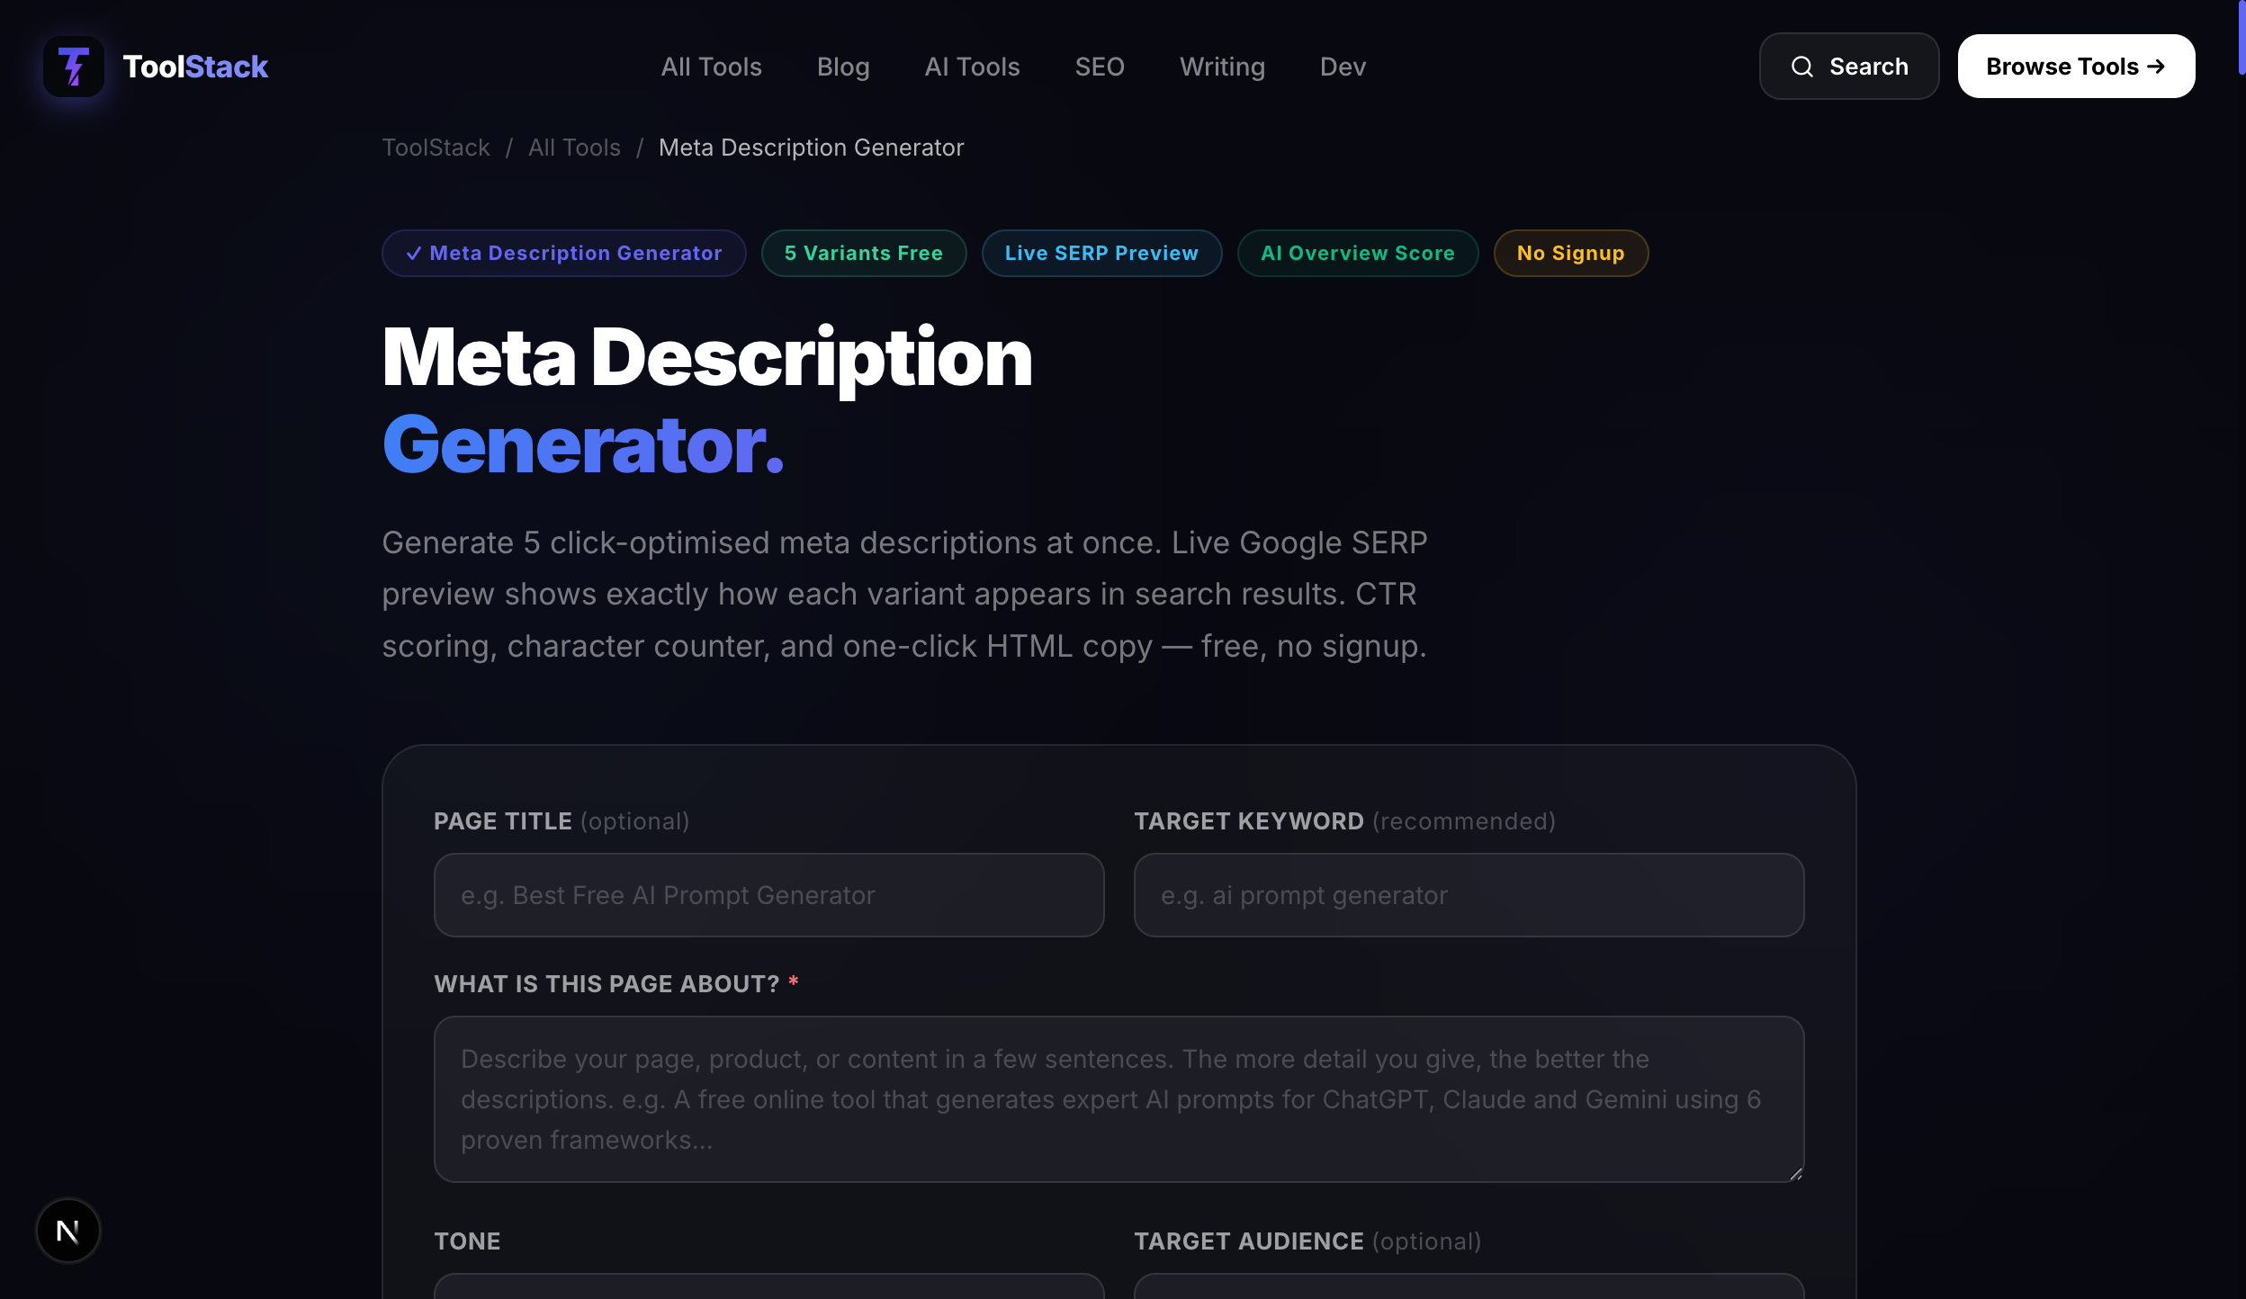Image resolution: width=2246 pixels, height=1299 pixels.
Task: Click the Live SERP Preview badge
Action: (x=1101, y=254)
